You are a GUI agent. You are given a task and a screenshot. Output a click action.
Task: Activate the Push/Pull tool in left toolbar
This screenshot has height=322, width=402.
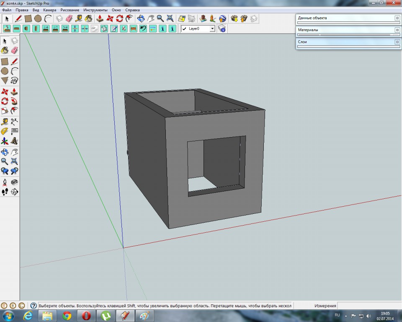15,91
